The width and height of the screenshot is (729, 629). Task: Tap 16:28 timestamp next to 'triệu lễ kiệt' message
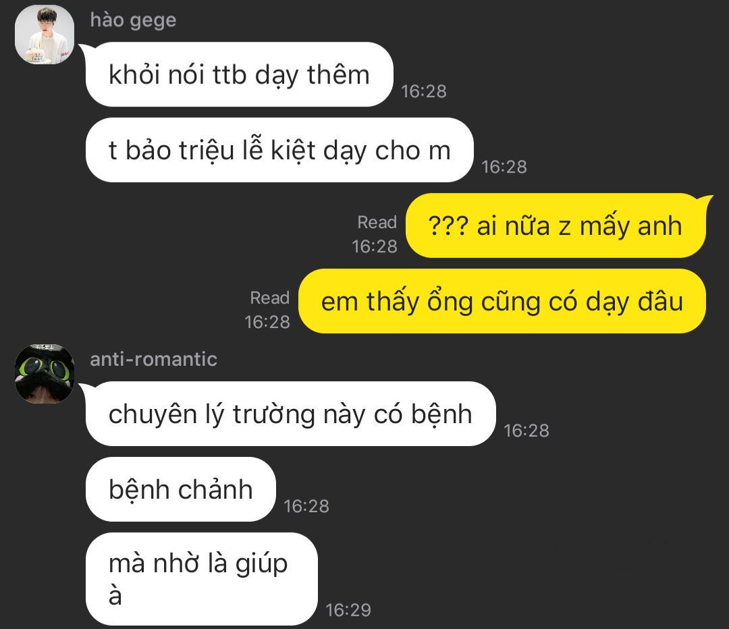504,167
